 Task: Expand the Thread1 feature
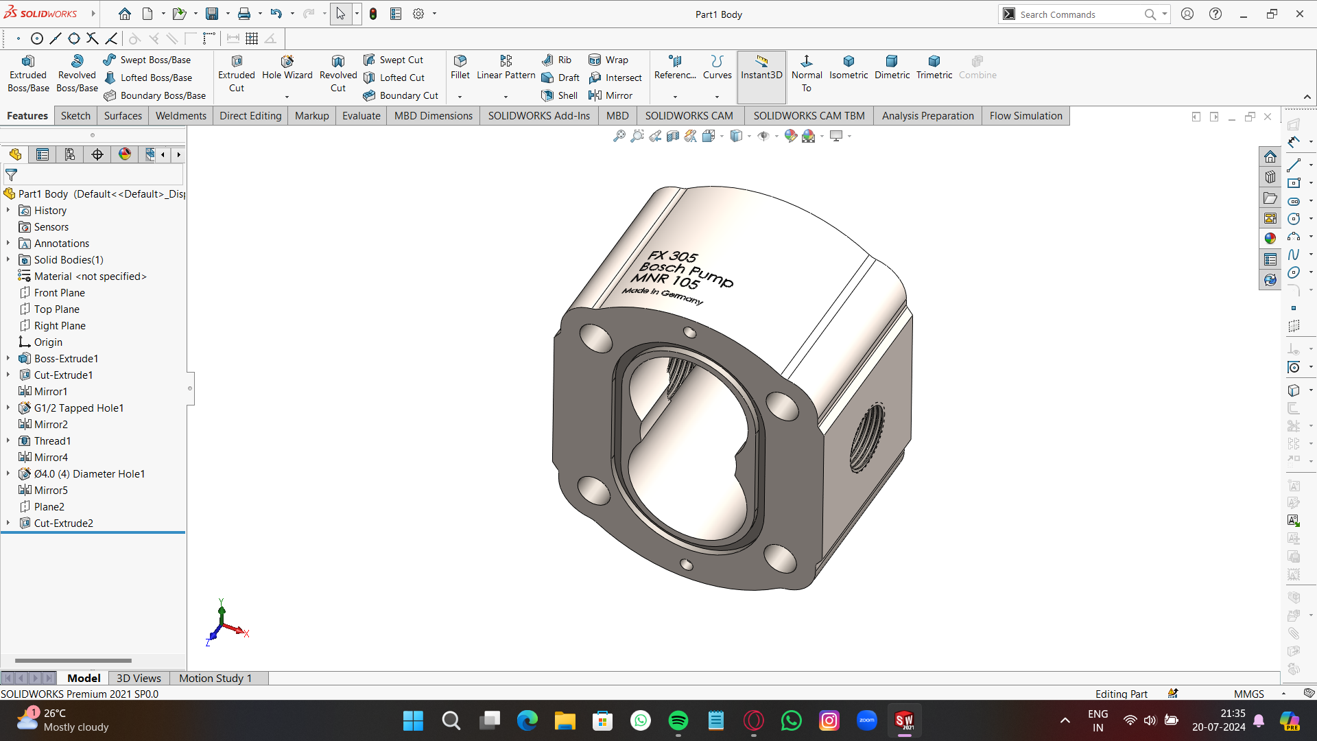(8, 440)
